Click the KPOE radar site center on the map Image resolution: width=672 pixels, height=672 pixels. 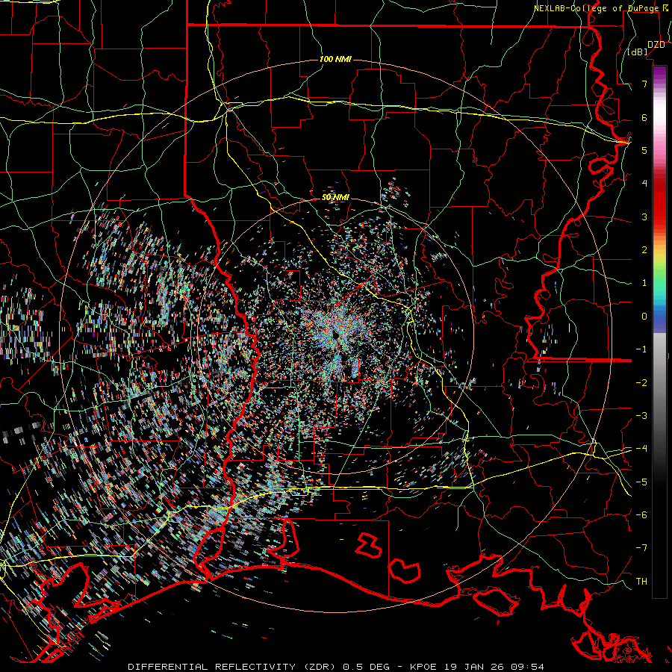point(335,335)
